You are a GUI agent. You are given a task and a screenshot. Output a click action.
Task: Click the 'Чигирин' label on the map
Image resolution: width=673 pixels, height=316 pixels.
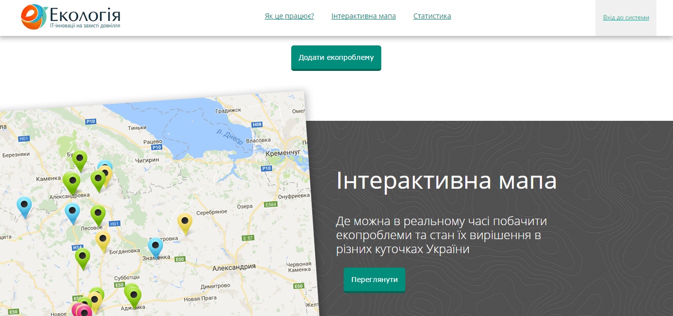[x=147, y=160]
